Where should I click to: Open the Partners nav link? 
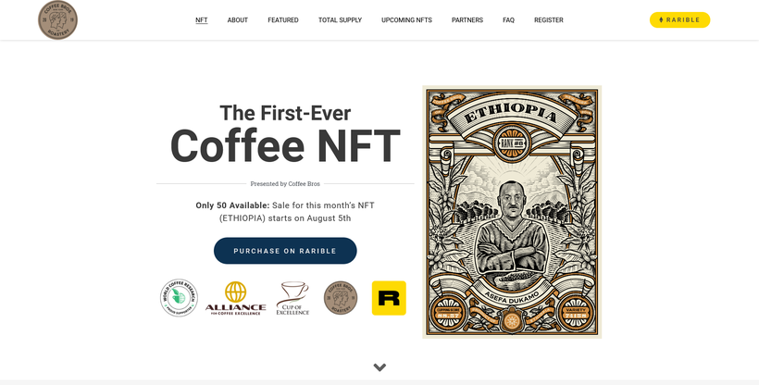pos(467,19)
